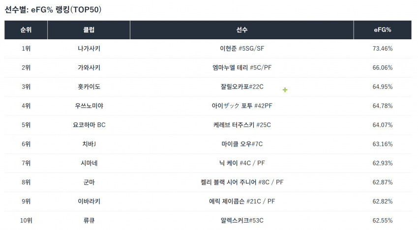Click club name 나가사키
Image resolution: width=418 pixels, height=230 pixels.
(x=89, y=49)
